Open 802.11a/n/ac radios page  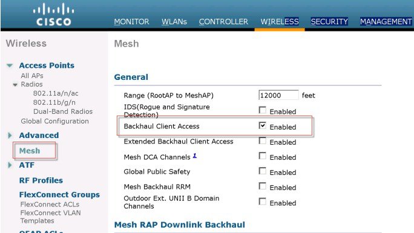click(x=56, y=93)
